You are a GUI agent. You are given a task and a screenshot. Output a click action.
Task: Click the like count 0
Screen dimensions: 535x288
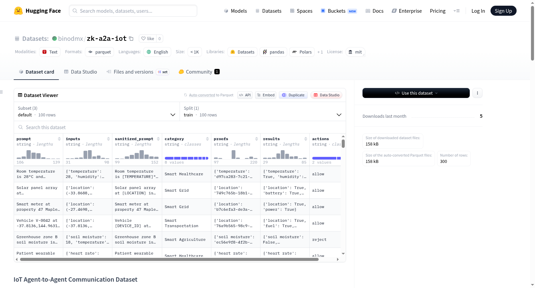[x=159, y=38]
